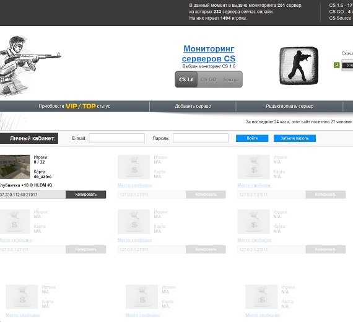
Task: Click the de_aztec map name text
Action: pyautogui.click(x=43, y=177)
